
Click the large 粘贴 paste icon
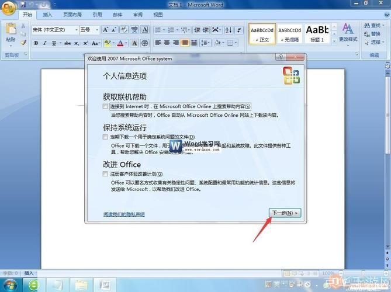(x=11, y=29)
